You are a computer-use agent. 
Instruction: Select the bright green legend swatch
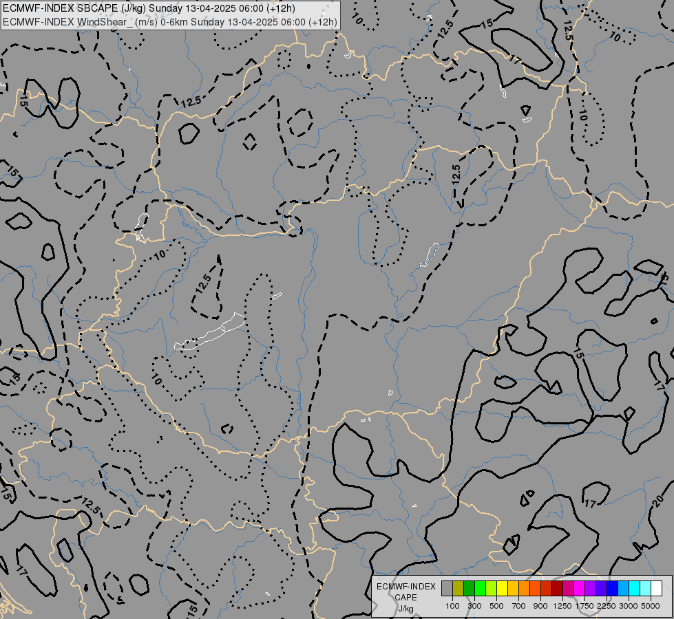pyautogui.click(x=480, y=589)
